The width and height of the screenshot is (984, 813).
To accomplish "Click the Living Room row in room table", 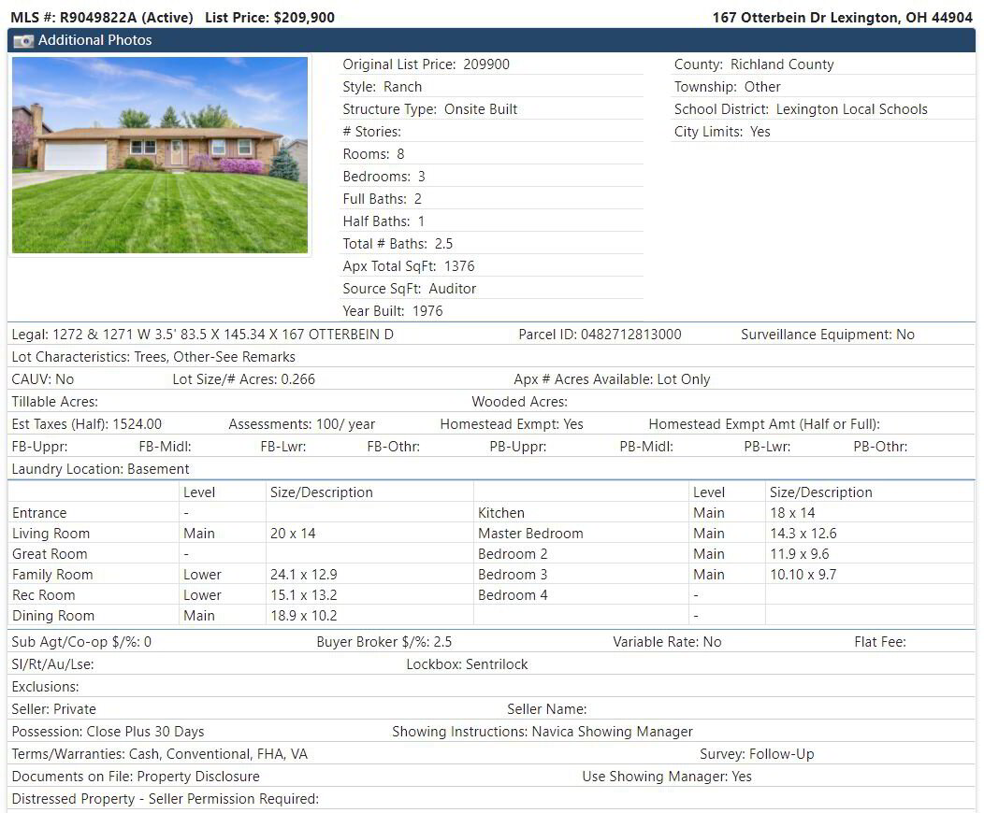I will (51, 534).
